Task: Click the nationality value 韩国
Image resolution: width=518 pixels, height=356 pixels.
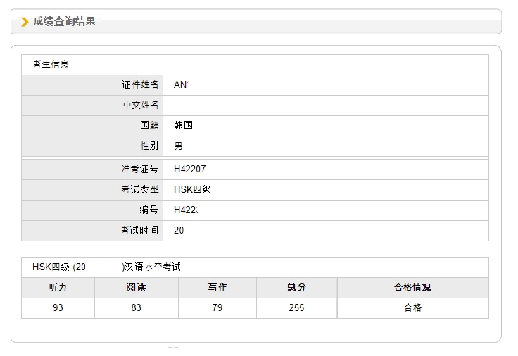Action: click(x=184, y=125)
